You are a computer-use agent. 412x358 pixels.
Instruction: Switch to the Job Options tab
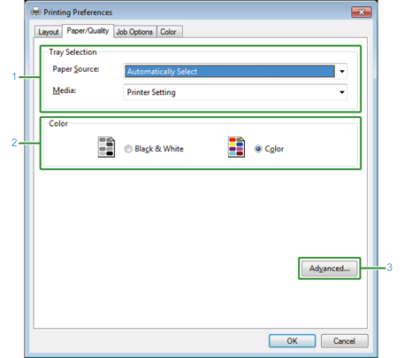pos(134,32)
